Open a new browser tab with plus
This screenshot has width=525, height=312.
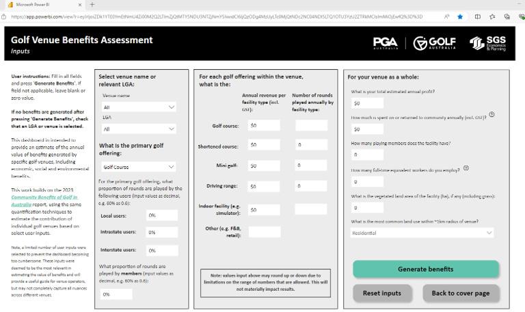(92, 5)
